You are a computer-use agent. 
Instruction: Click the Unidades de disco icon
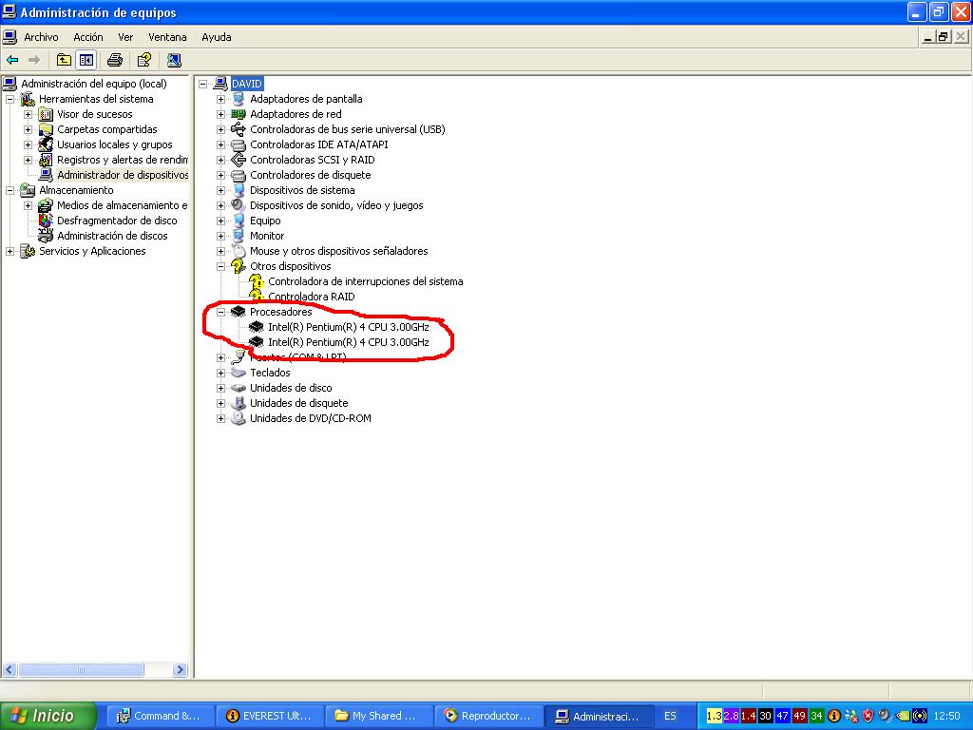click(x=238, y=388)
